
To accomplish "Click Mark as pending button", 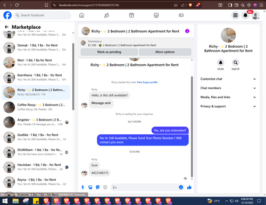I will click(x=109, y=52).
